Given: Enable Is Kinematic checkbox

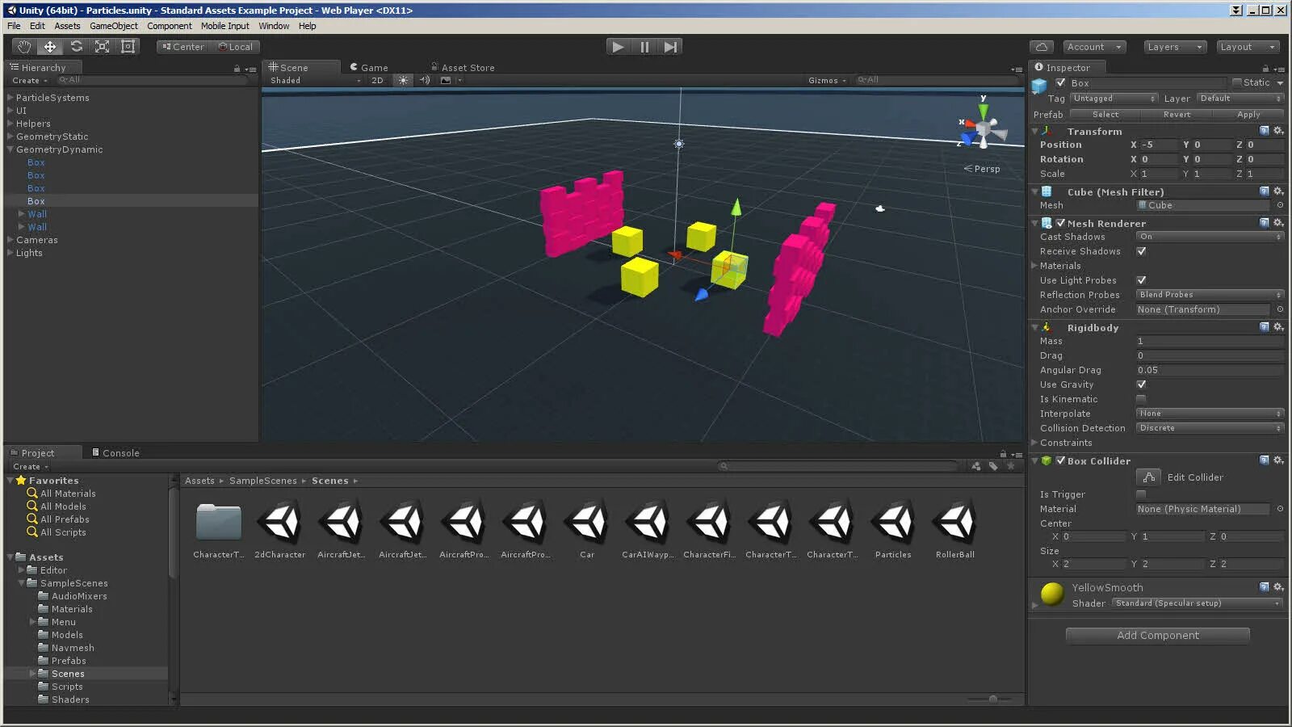Looking at the screenshot, I should [x=1141, y=399].
